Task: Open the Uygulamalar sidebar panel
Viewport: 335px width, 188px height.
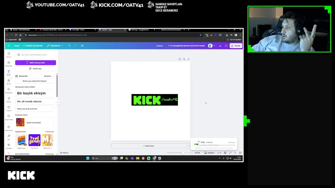Action: pos(9,117)
